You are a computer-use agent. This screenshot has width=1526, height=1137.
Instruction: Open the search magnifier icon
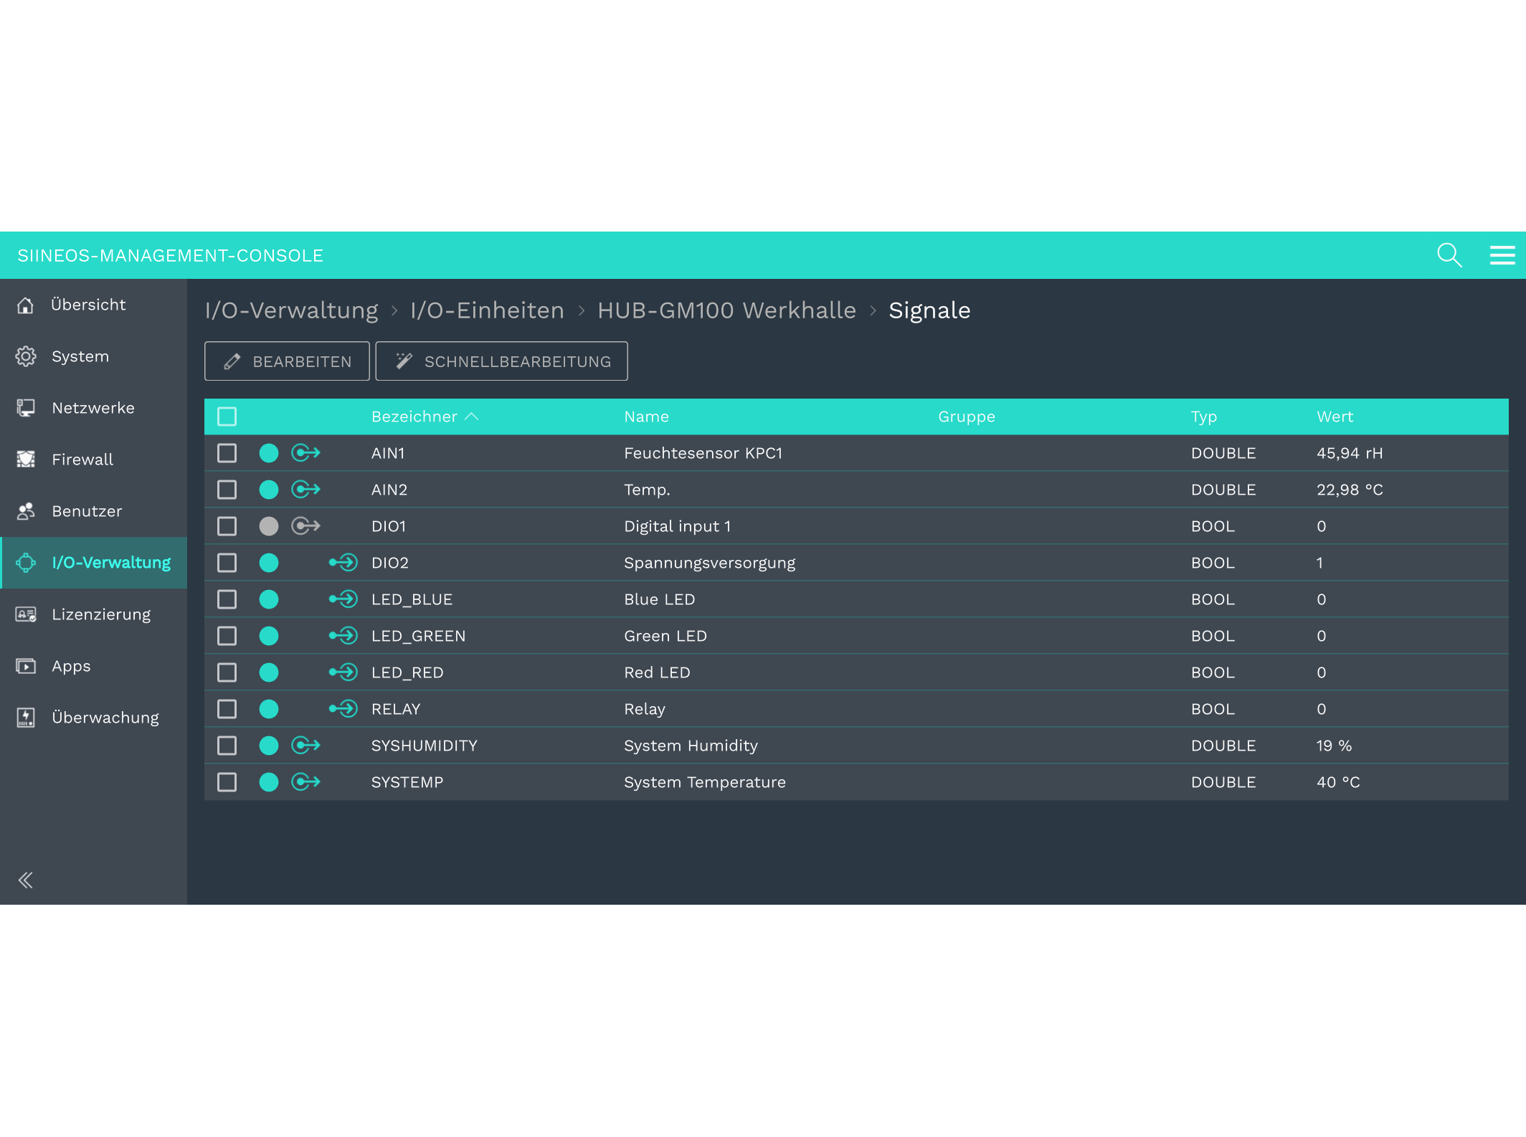pyautogui.click(x=1449, y=255)
